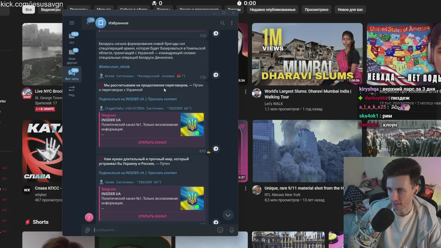Click Подписаться на INSIDER UA in lasting-peace message
Viewport: 441px width, 248px height.
[121, 173]
